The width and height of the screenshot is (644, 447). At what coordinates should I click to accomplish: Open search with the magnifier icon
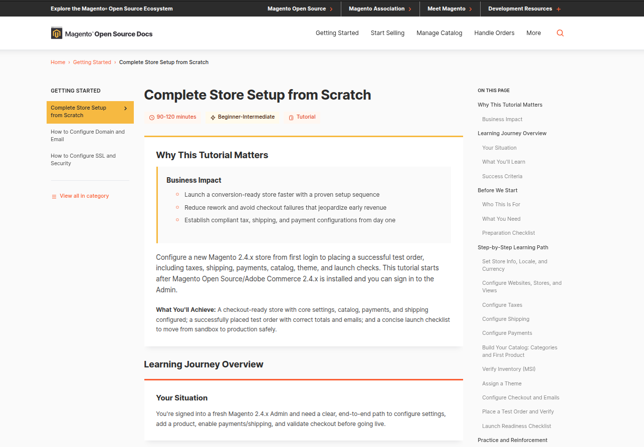pyautogui.click(x=560, y=33)
